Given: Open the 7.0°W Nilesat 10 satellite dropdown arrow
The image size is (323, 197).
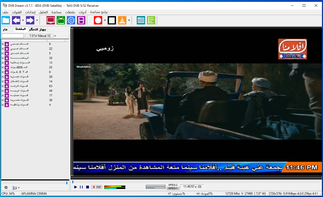Looking at the screenshot, I should tap(55, 36).
